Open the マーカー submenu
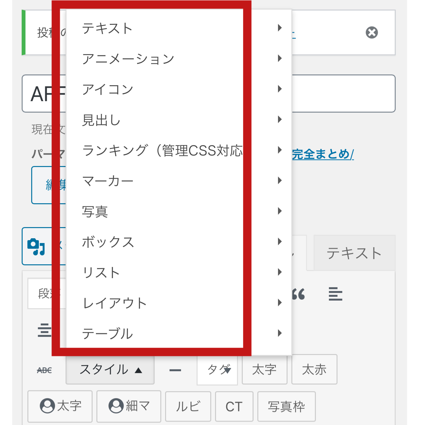The height and width of the screenshot is (425, 425). click(179, 181)
